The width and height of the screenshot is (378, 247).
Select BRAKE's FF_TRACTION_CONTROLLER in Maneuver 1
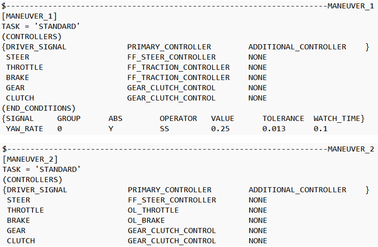(178, 78)
